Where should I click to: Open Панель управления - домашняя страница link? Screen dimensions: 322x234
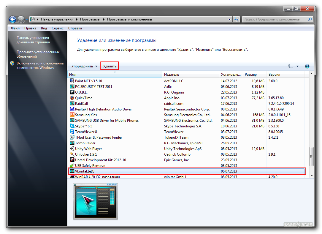pos(34,40)
